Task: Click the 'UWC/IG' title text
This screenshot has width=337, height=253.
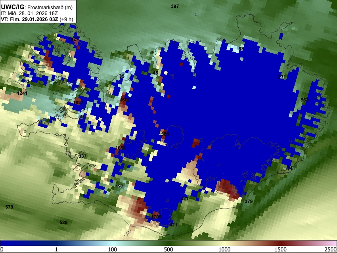Action: click(12, 7)
